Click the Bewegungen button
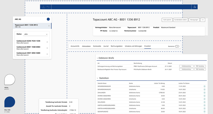213x114 pixels. (x=194, y=20)
